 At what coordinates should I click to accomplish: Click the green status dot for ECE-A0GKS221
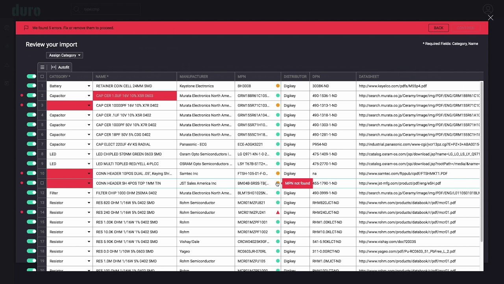click(x=278, y=144)
